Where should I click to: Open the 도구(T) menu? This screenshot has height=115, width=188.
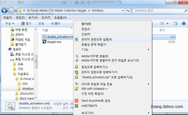46,18
